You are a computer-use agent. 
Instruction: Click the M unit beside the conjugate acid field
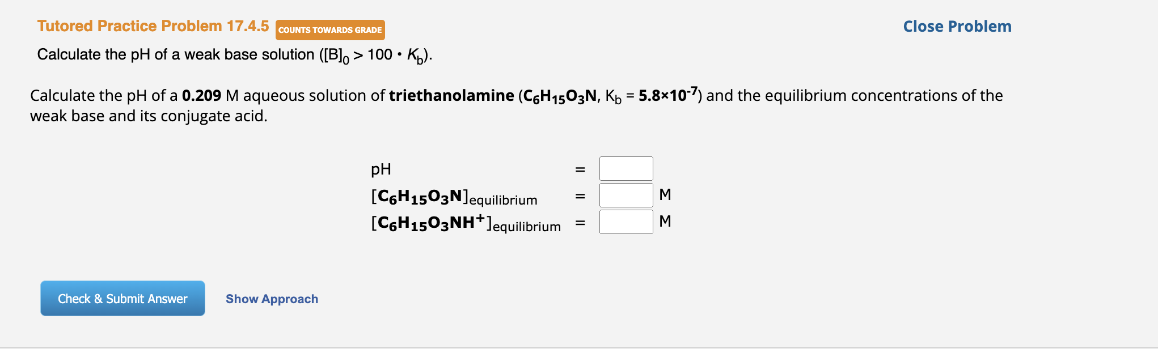pyautogui.click(x=665, y=222)
